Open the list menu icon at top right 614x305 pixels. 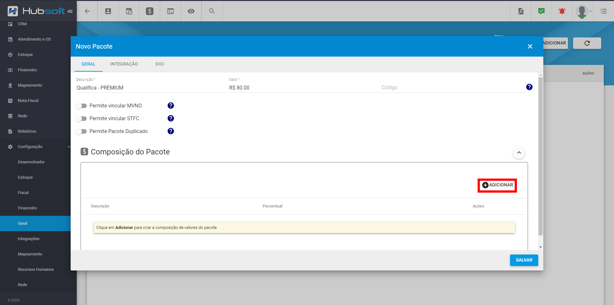click(604, 11)
